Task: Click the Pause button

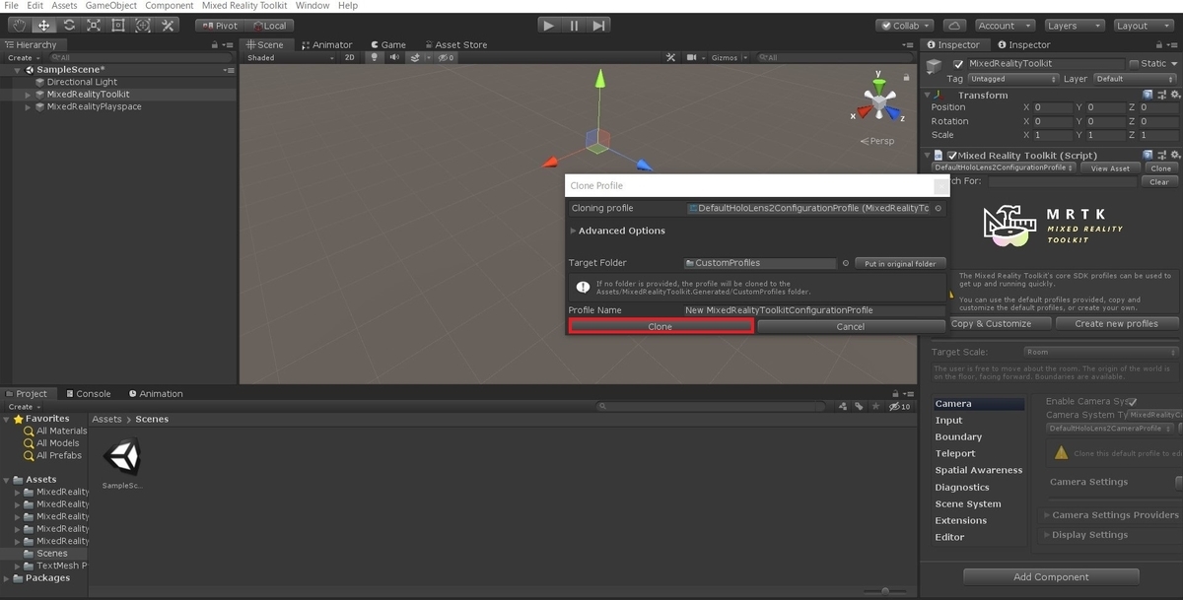Action: point(574,26)
